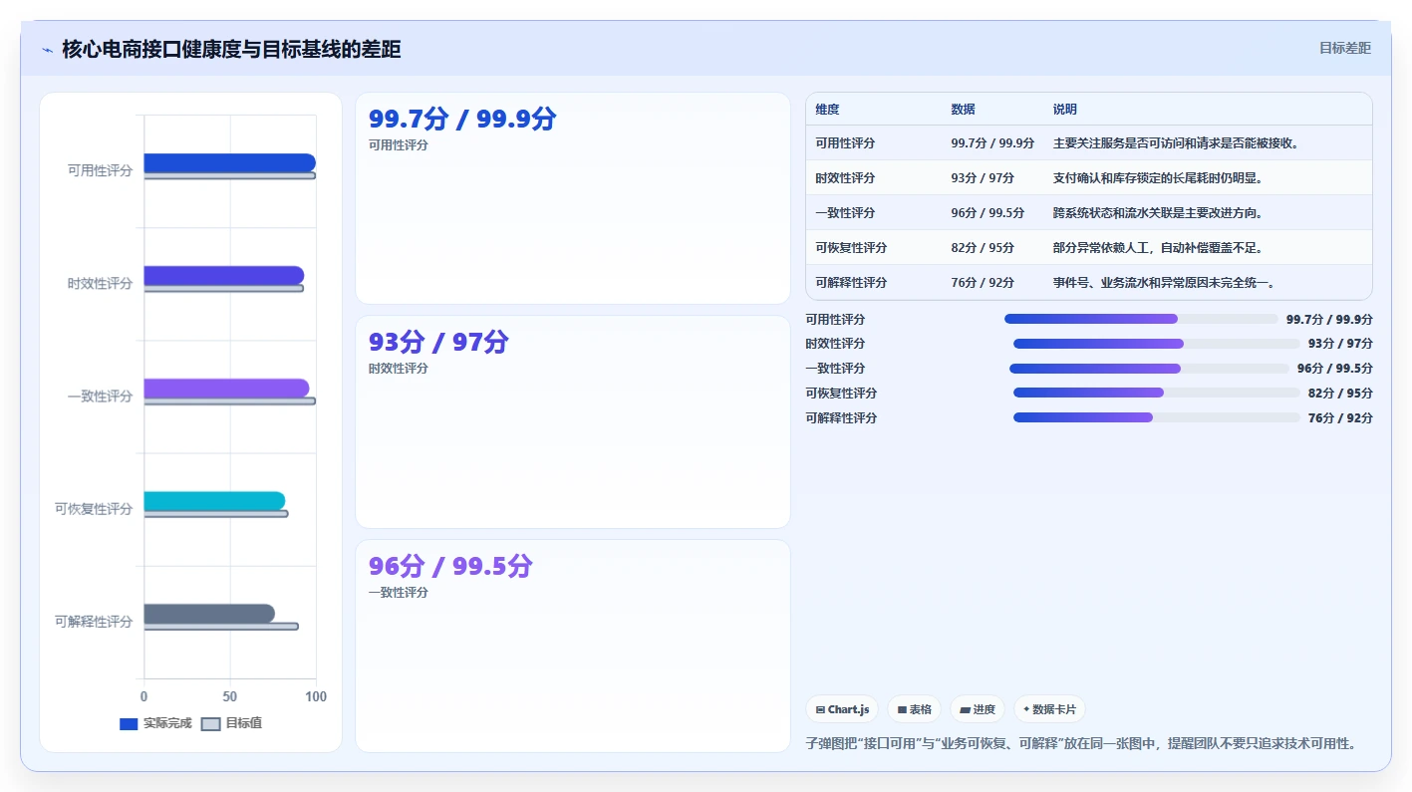
Task: Click the table cell 82分 / 95分
Action: (x=983, y=248)
